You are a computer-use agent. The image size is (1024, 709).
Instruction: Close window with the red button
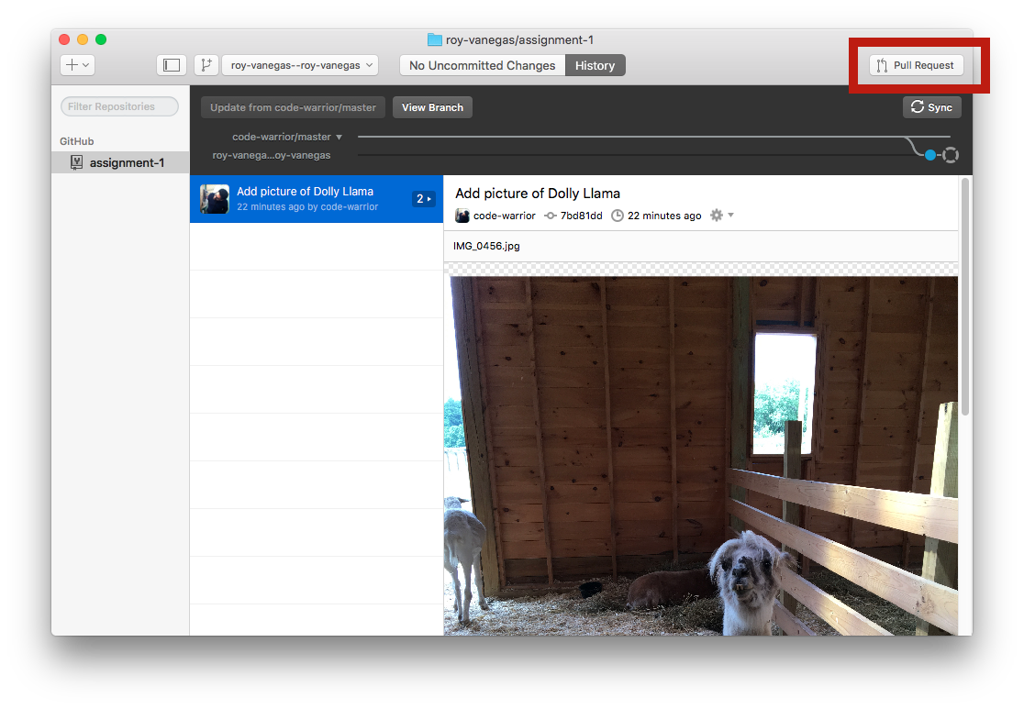[x=64, y=39]
